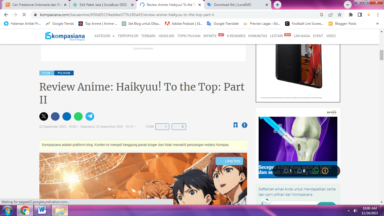Switch to Download file iLoveIMG tab
This screenshot has width=384, height=216.
click(238, 5)
